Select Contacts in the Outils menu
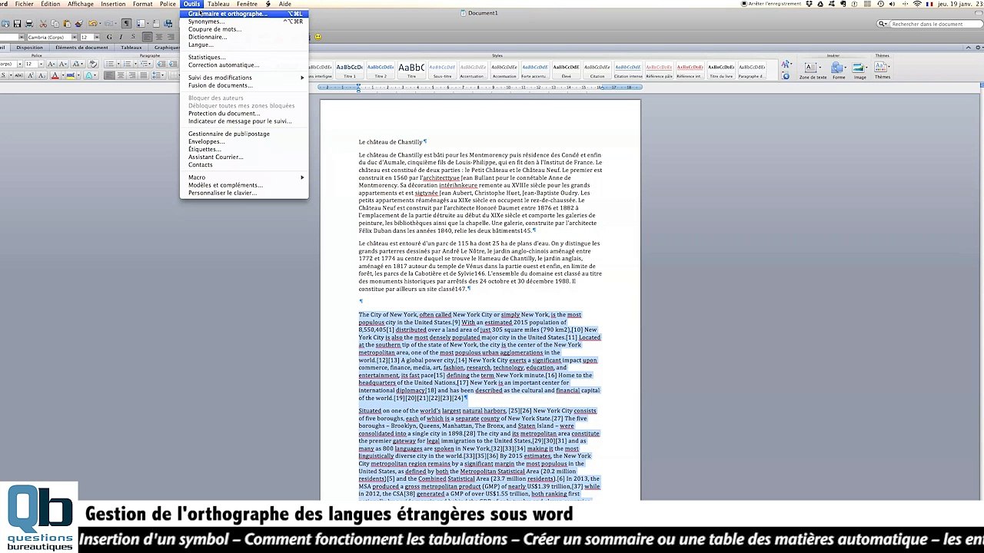 pos(244,164)
